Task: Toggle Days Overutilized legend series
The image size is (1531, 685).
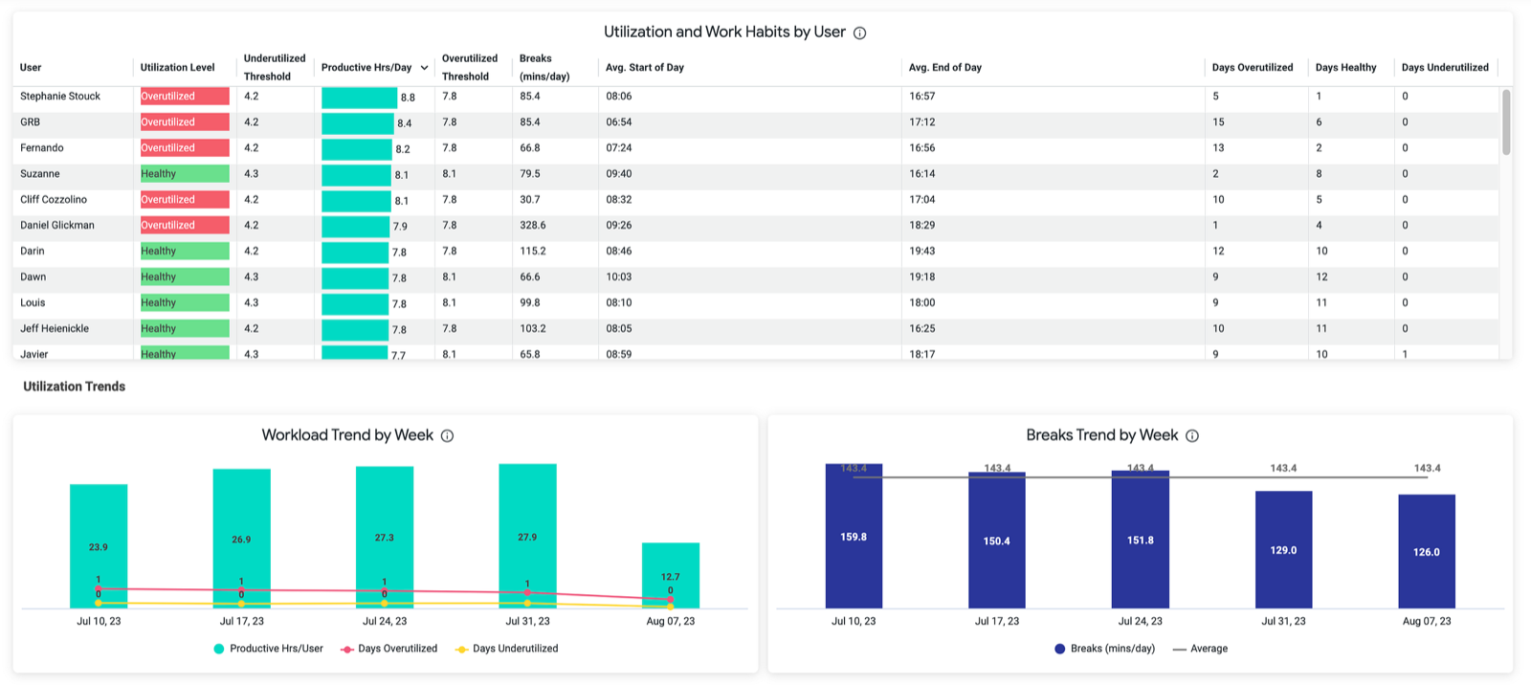Action: click(x=388, y=649)
